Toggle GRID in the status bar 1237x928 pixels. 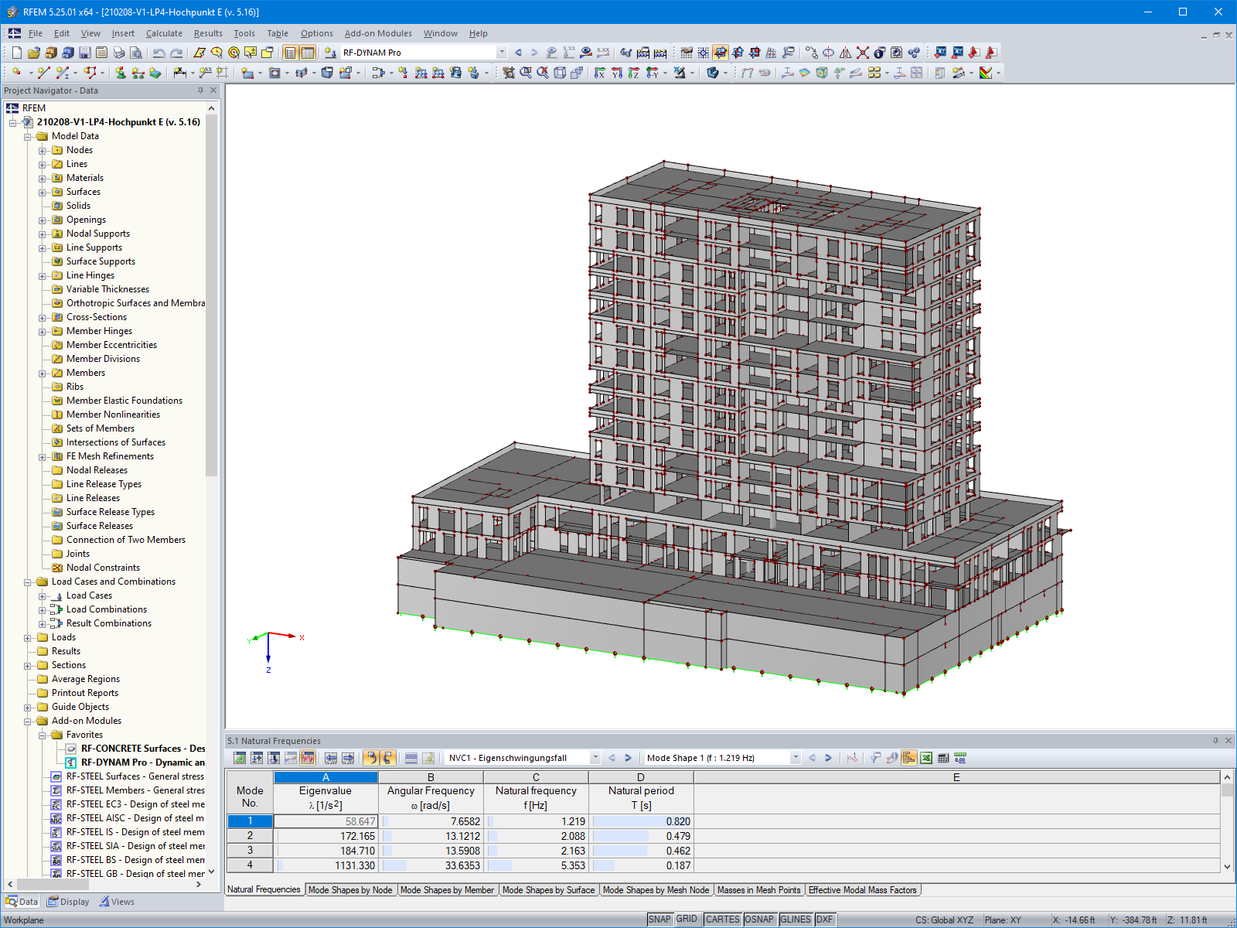click(x=685, y=919)
